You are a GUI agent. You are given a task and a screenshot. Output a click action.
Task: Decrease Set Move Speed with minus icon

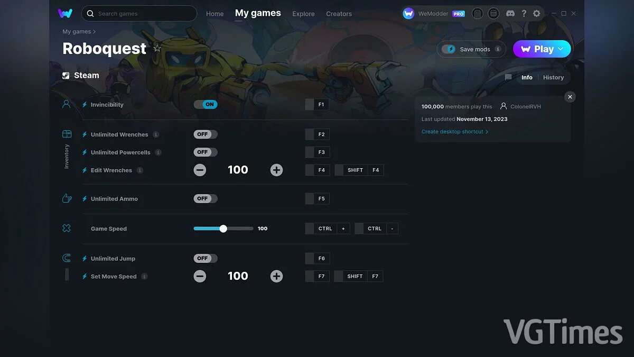click(x=200, y=276)
